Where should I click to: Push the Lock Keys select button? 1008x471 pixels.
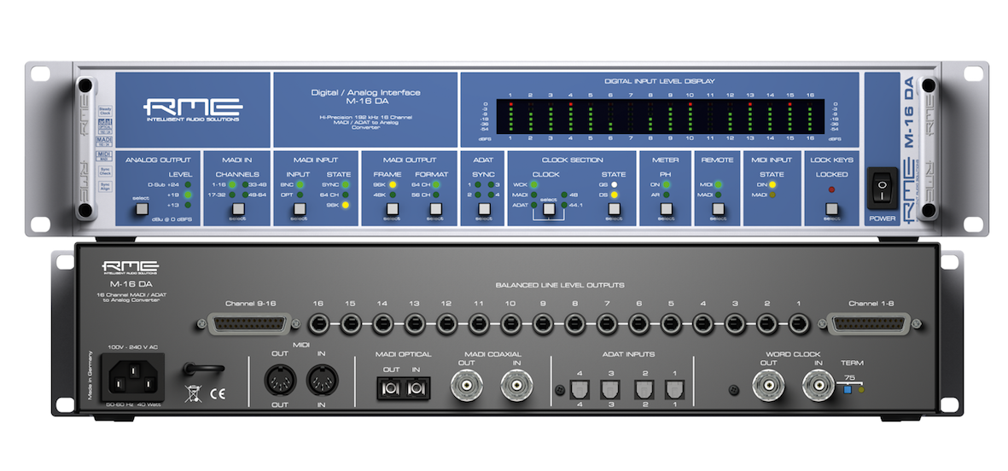832,209
